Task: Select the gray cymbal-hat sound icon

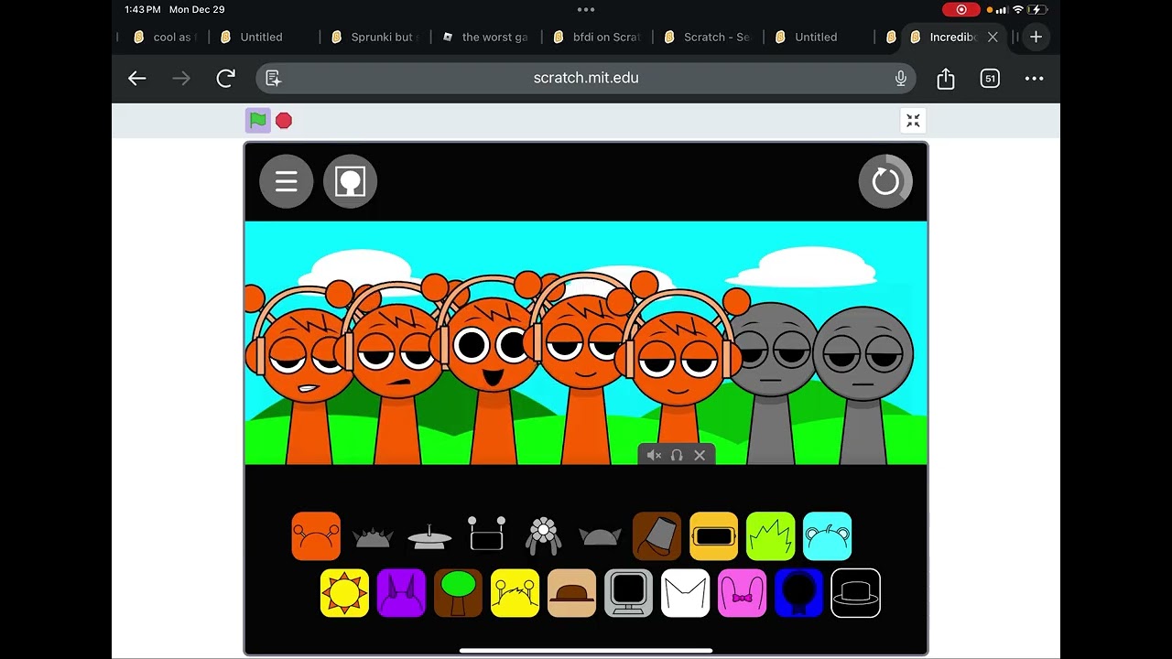Action: pos(429,536)
